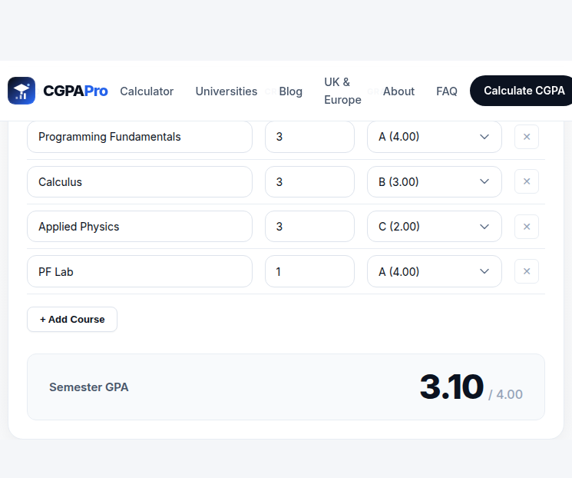Click the CGPAPro graduation cap logo icon
This screenshot has width=572, height=478.
21,91
